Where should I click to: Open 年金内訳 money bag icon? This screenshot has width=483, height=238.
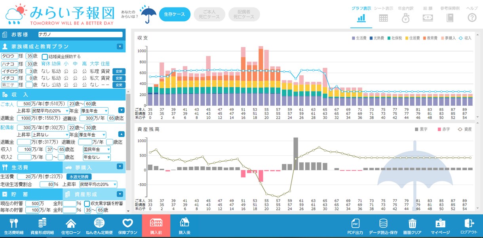pos(406,18)
